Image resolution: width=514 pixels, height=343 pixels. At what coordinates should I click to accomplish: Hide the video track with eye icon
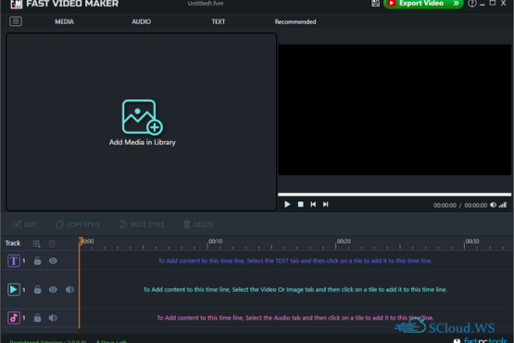[x=53, y=289]
